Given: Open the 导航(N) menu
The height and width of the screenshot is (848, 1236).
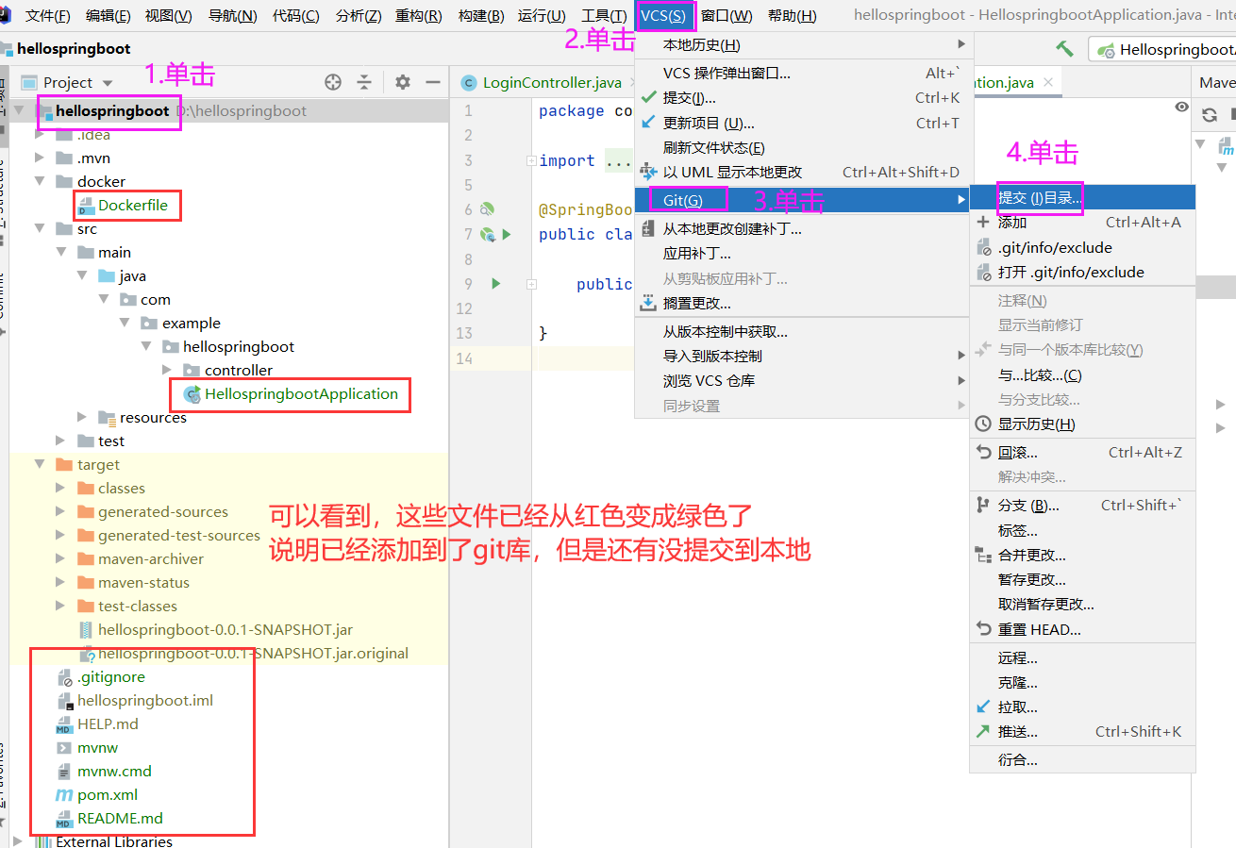Looking at the screenshot, I should (x=232, y=15).
